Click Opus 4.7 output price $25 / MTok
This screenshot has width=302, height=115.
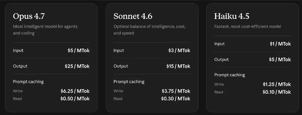pos(77,66)
